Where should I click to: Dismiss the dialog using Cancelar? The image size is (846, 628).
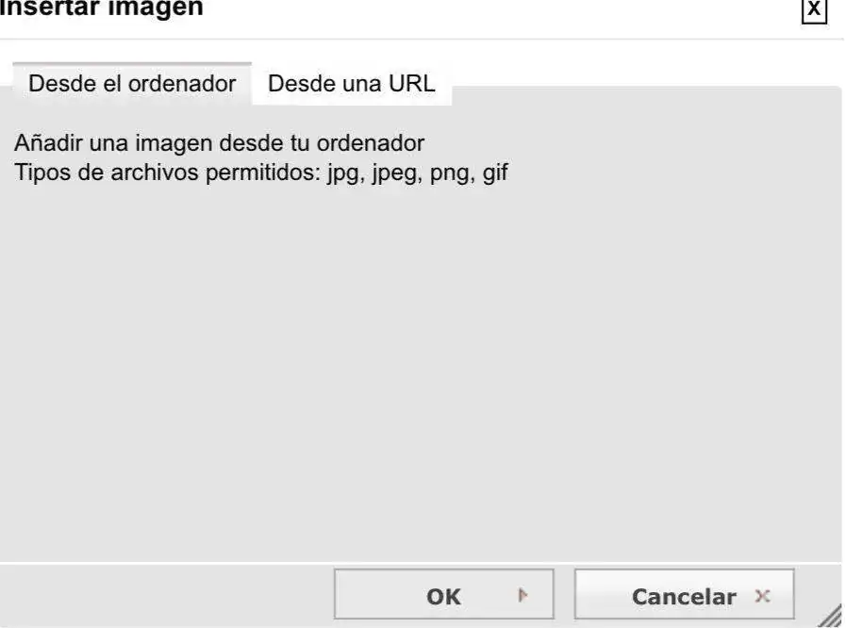pos(684,596)
